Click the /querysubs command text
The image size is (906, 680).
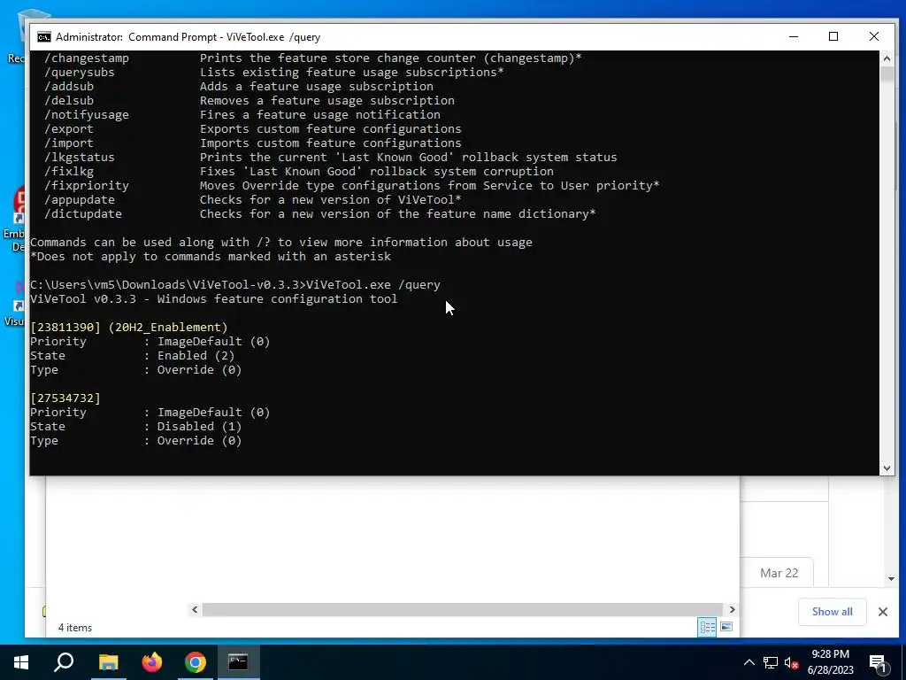click(x=80, y=73)
